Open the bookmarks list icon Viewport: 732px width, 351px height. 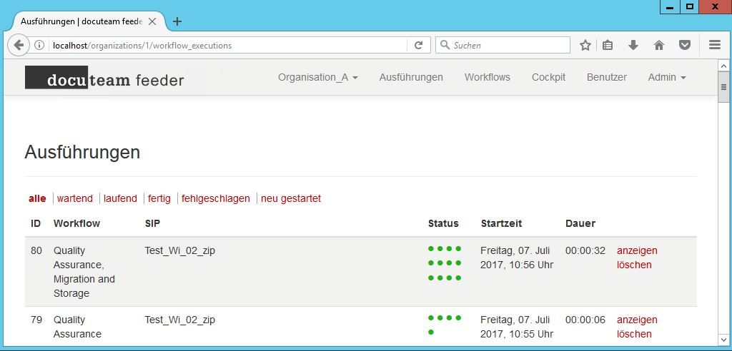608,45
